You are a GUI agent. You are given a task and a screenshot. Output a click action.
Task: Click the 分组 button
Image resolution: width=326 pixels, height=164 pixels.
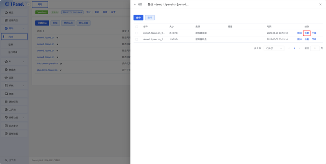point(55,23)
